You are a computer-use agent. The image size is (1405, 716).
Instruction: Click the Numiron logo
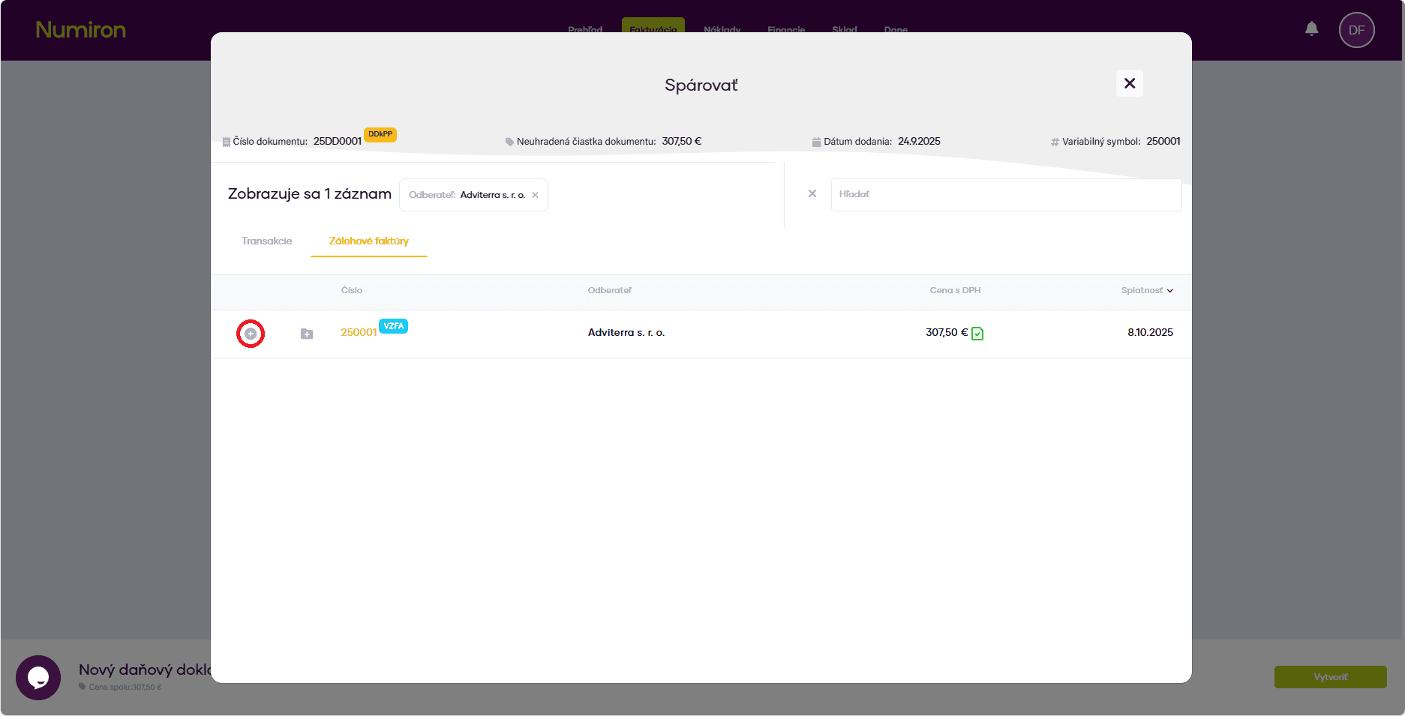pyautogui.click(x=81, y=30)
